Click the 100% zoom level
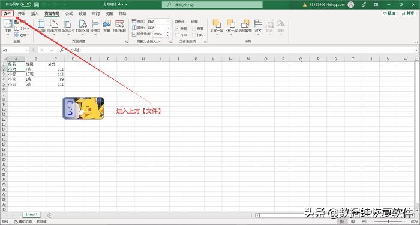This screenshot has width=420, height=225. pos(413,221)
